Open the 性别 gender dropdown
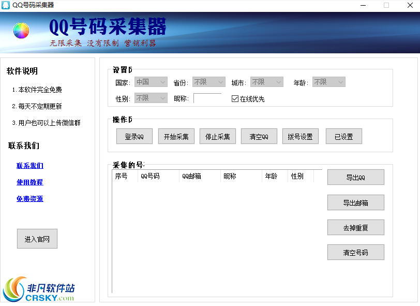The image size is (420, 306). [151, 98]
